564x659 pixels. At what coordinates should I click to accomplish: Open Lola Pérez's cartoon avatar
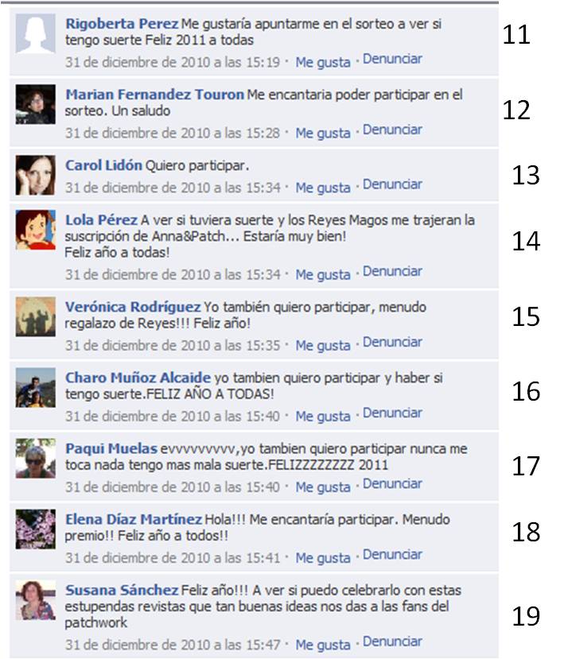[35, 230]
